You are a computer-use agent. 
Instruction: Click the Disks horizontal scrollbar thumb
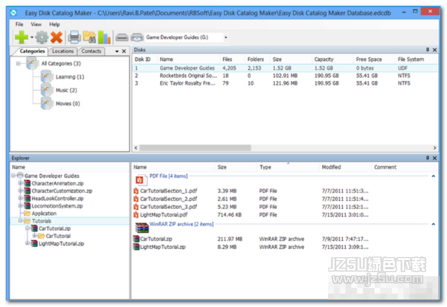tap(195, 148)
